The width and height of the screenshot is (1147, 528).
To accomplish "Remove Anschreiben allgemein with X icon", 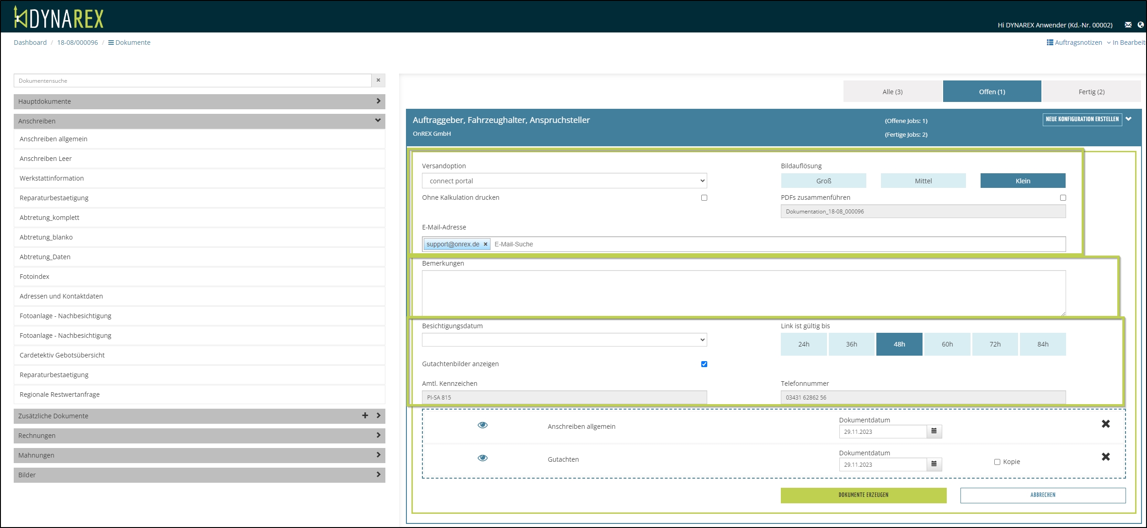I will pos(1105,424).
